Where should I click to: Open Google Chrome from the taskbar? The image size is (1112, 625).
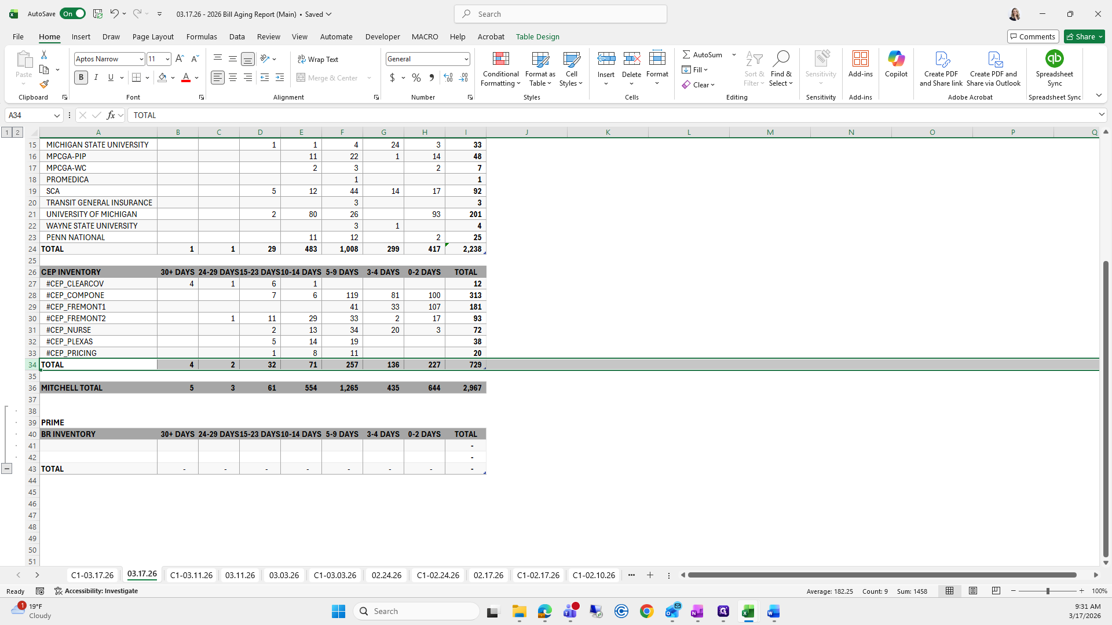(x=647, y=611)
